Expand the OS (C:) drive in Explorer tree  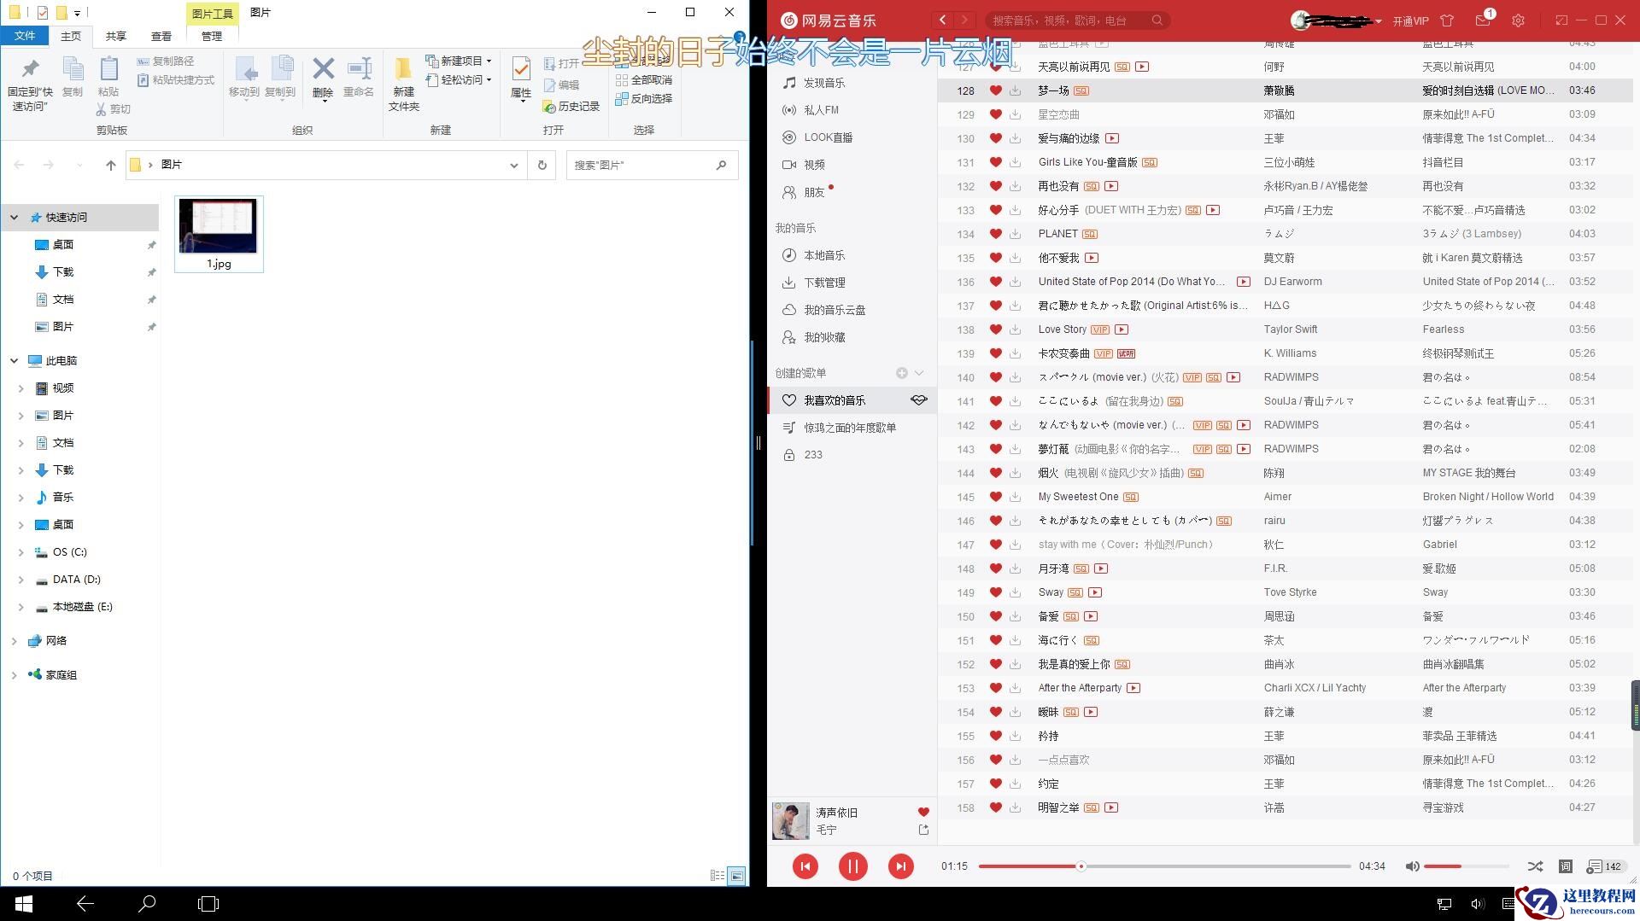point(21,551)
